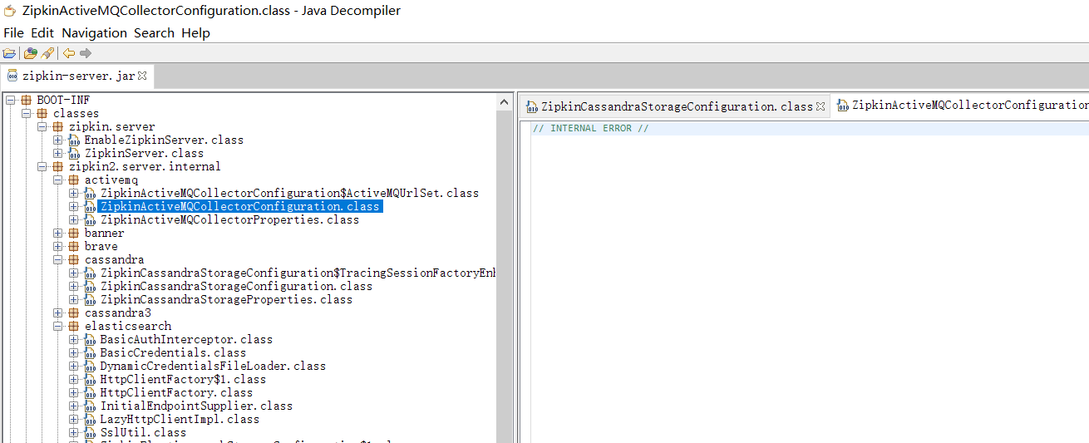Select ZipkinCassandraStorageConfiguration.class in the tree

click(236, 286)
